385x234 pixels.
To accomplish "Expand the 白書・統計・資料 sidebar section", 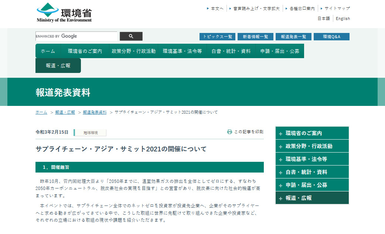I will pyautogui.click(x=312, y=172).
